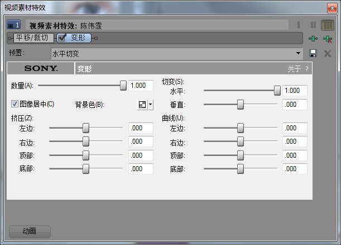Save the preset with the floppy disk icon

[313, 53]
